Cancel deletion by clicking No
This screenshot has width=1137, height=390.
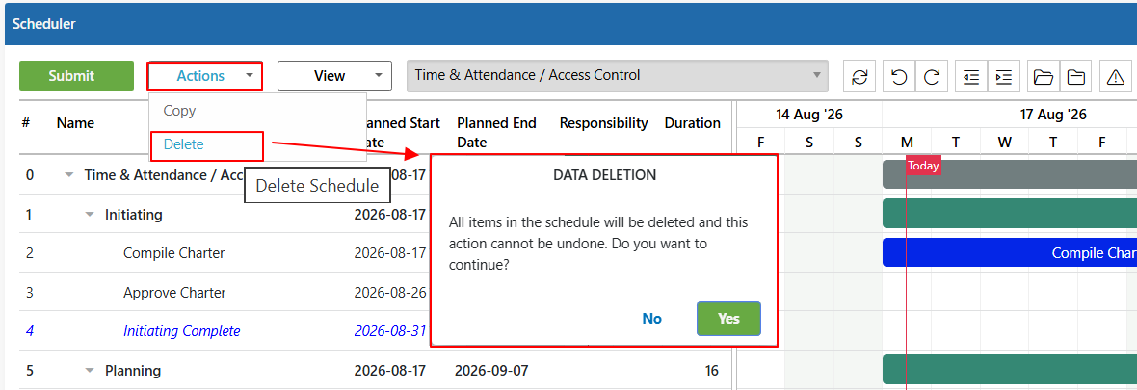[x=652, y=318]
